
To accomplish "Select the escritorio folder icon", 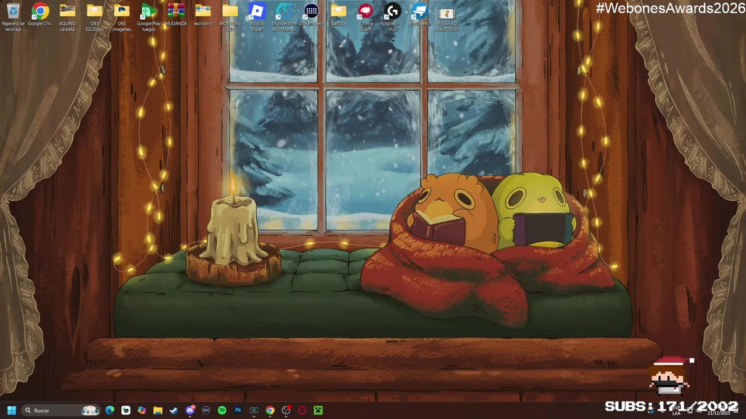I will pos(203,15).
